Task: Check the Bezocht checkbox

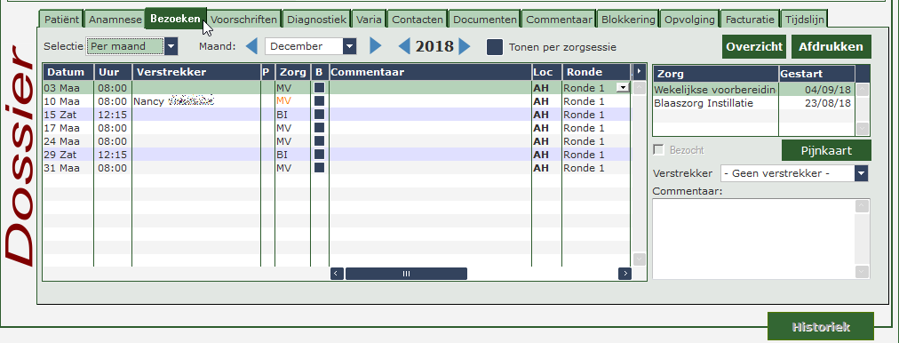Action: 659,150
